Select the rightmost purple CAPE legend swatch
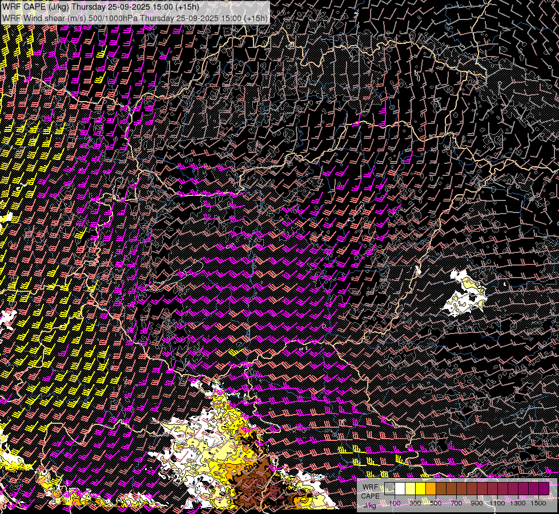Screen dimensions: 559x514 coord(544,489)
